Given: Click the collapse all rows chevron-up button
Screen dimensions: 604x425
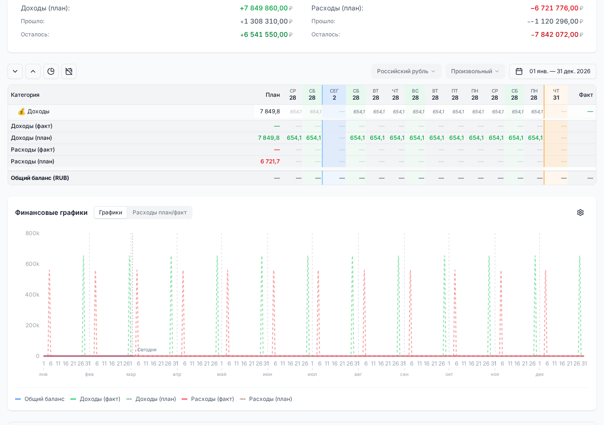Looking at the screenshot, I should pos(33,71).
